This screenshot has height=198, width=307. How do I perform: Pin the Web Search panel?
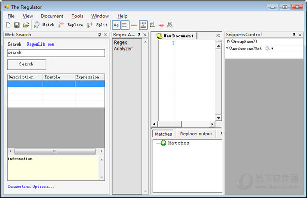[99, 35]
